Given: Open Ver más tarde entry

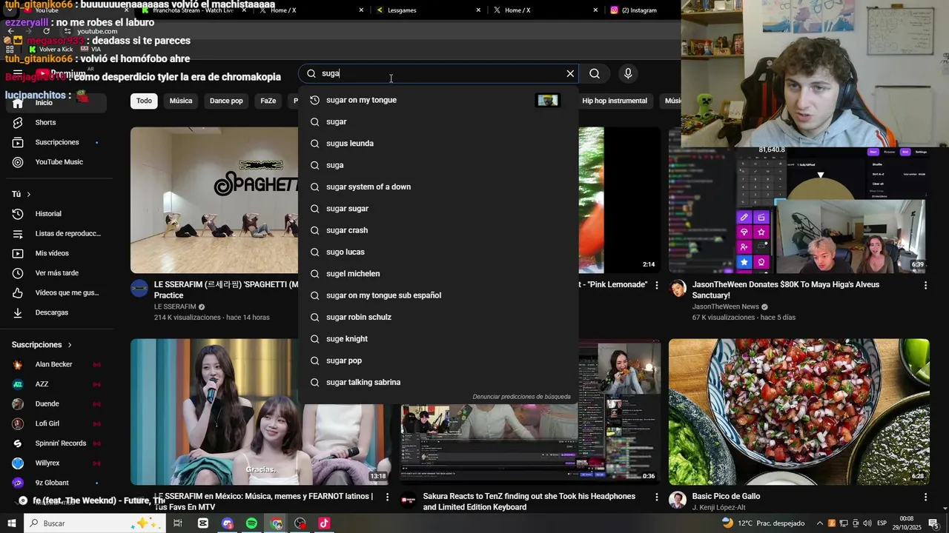Looking at the screenshot, I should point(56,273).
